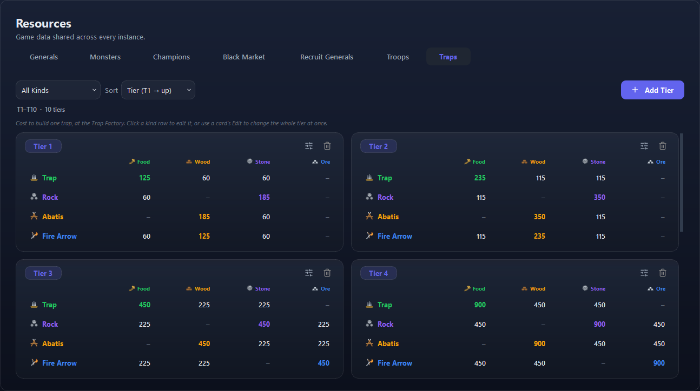The image size is (700, 391).
Task: Click the Trap label in Tier 3
Action: 49,305
